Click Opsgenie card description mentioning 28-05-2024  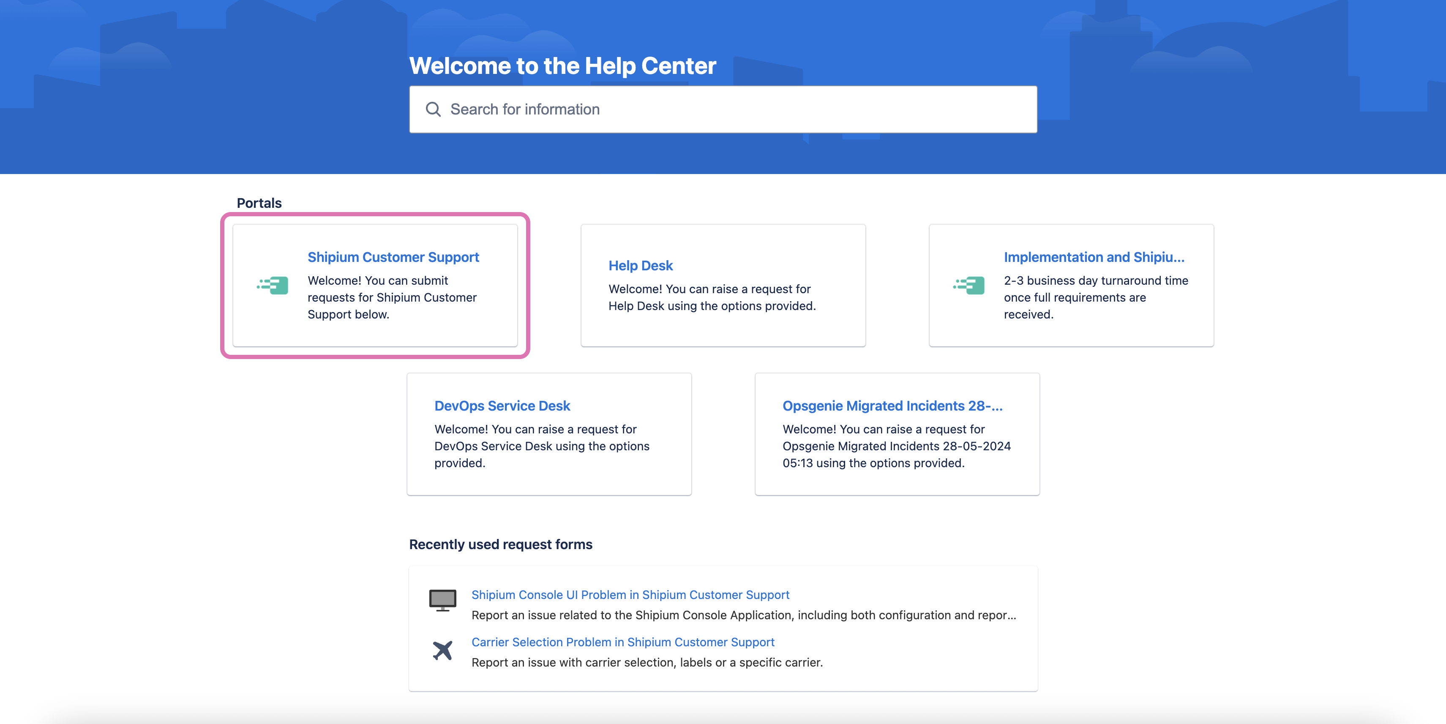[896, 446]
